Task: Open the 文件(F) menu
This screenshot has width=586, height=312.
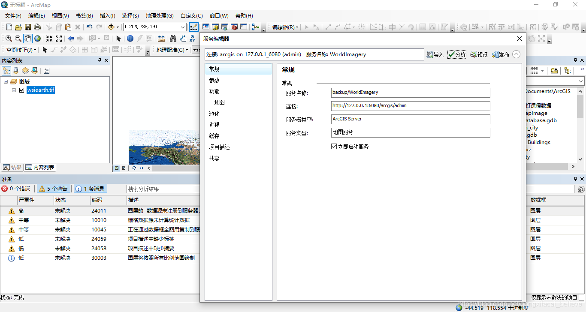Action: (x=13, y=15)
